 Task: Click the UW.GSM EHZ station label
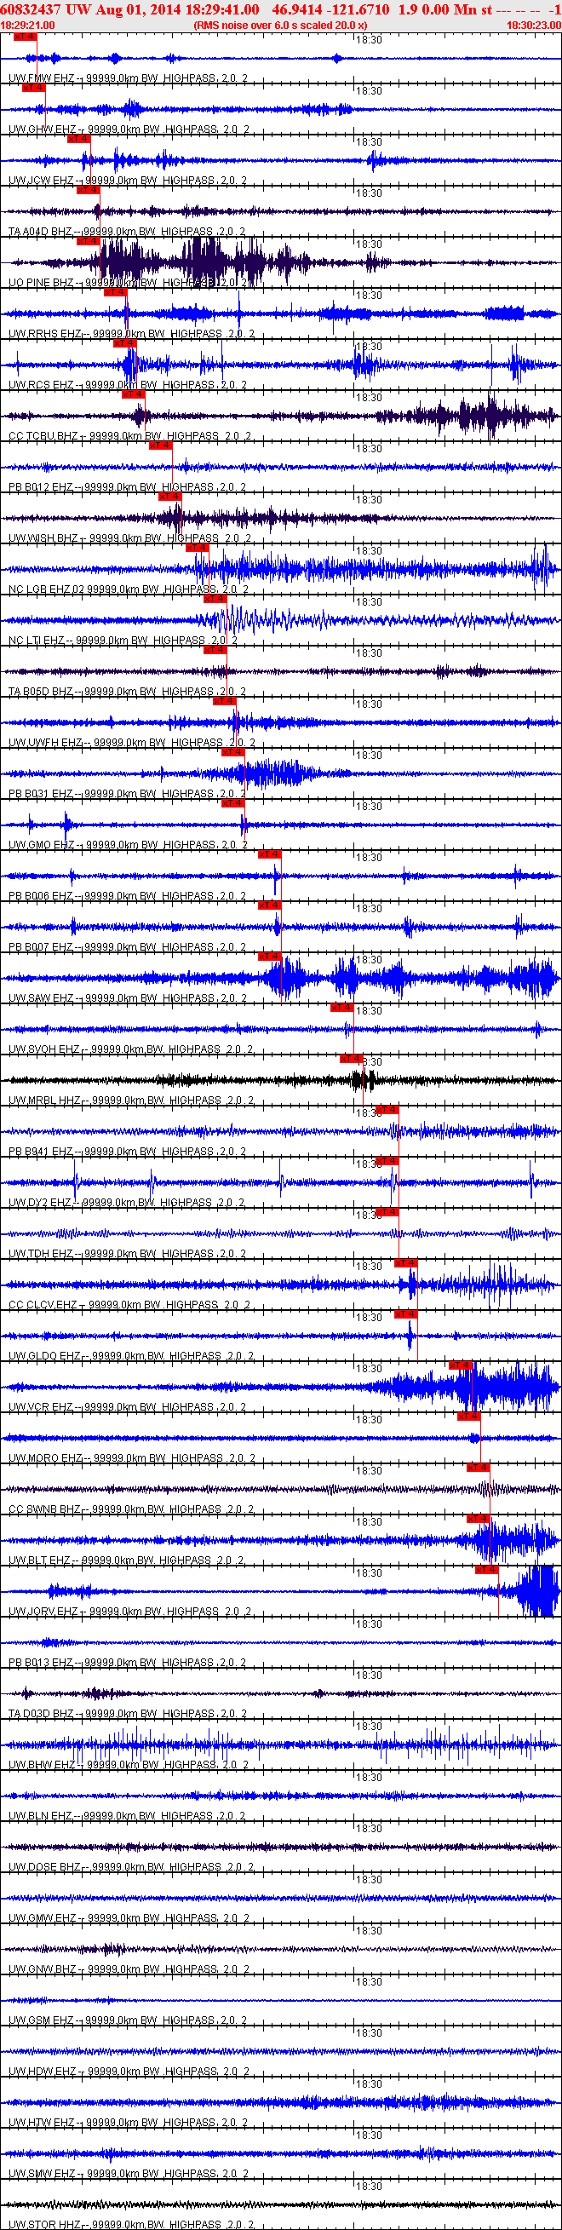[x=129, y=2020]
